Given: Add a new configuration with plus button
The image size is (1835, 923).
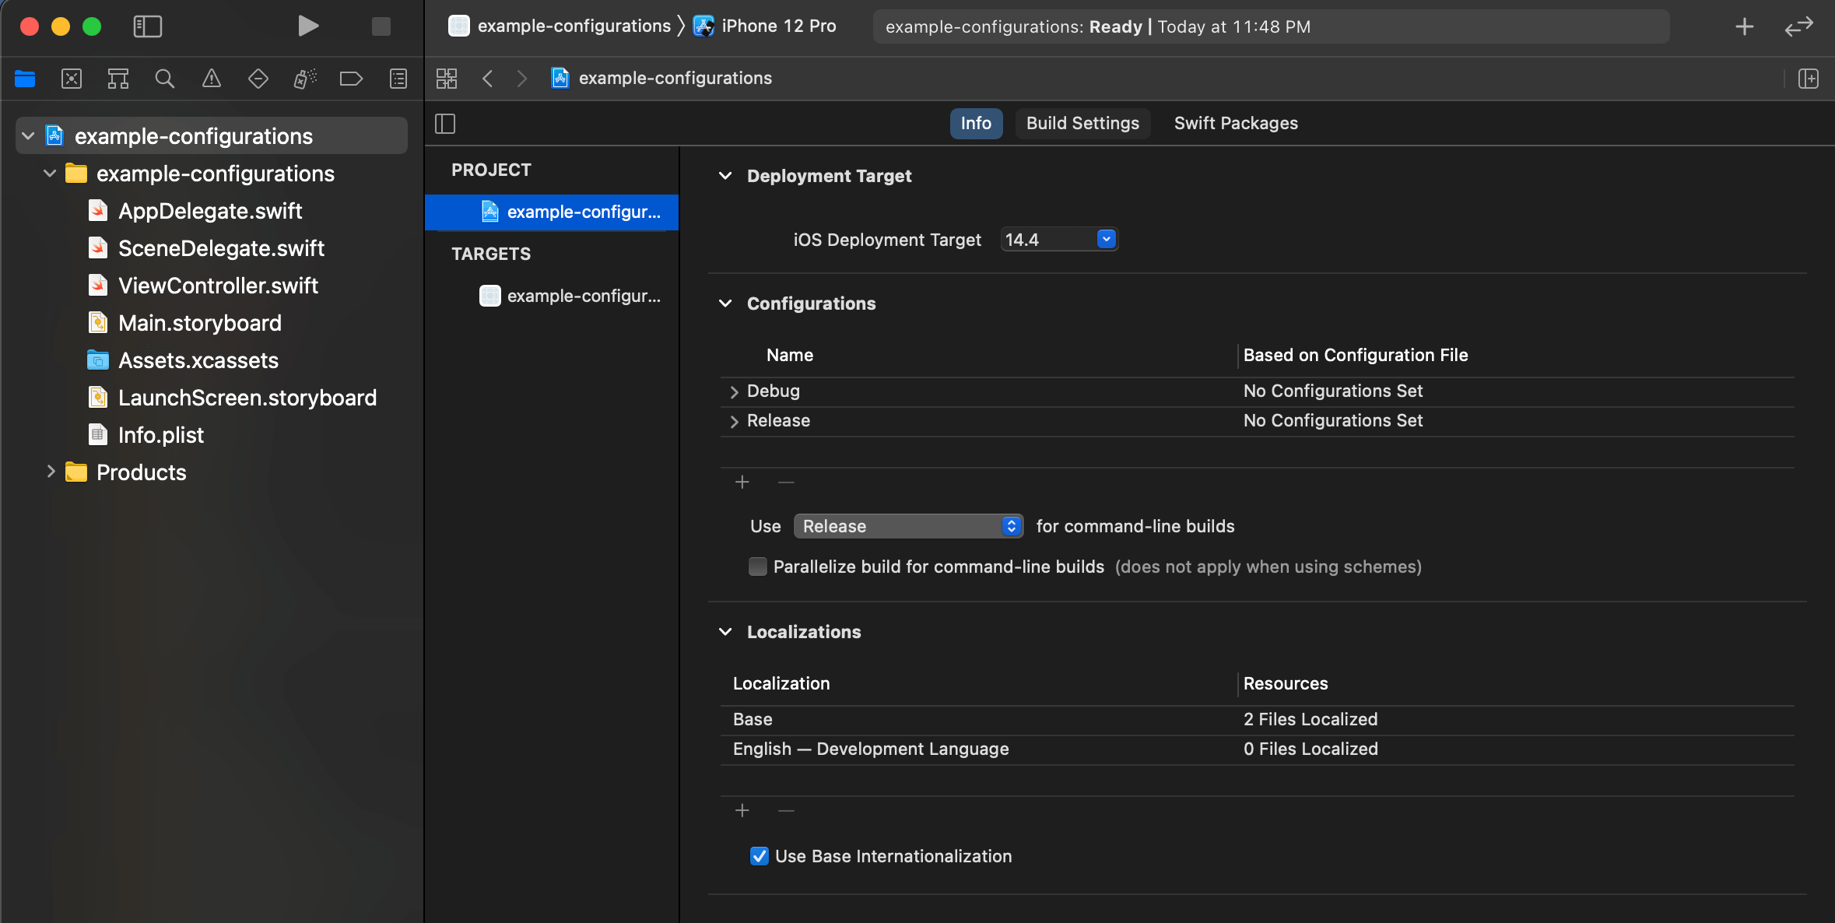Looking at the screenshot, I should (x=742, y=483).
